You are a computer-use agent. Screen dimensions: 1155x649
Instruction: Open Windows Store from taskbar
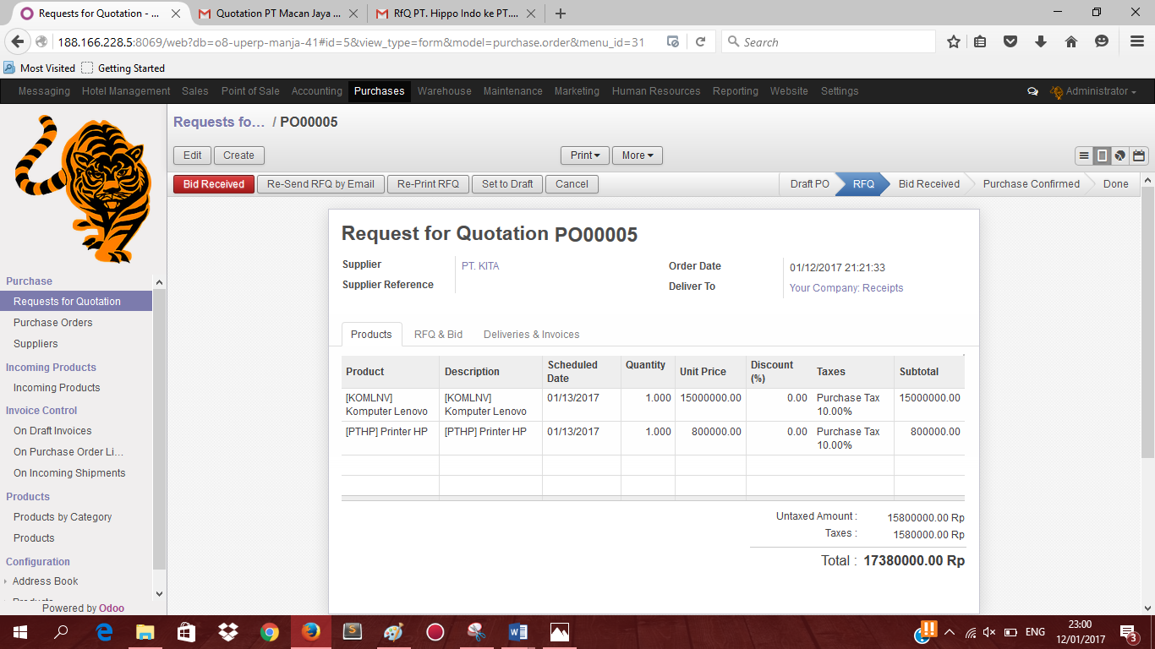tap(187, 632)
